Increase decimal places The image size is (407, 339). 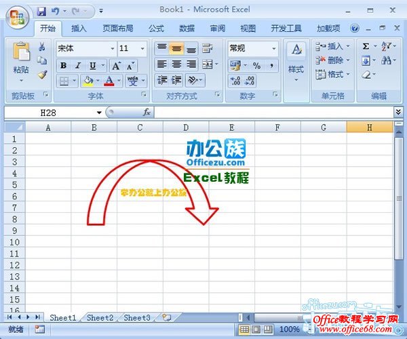pyautogui.click(x=235, y=81)
